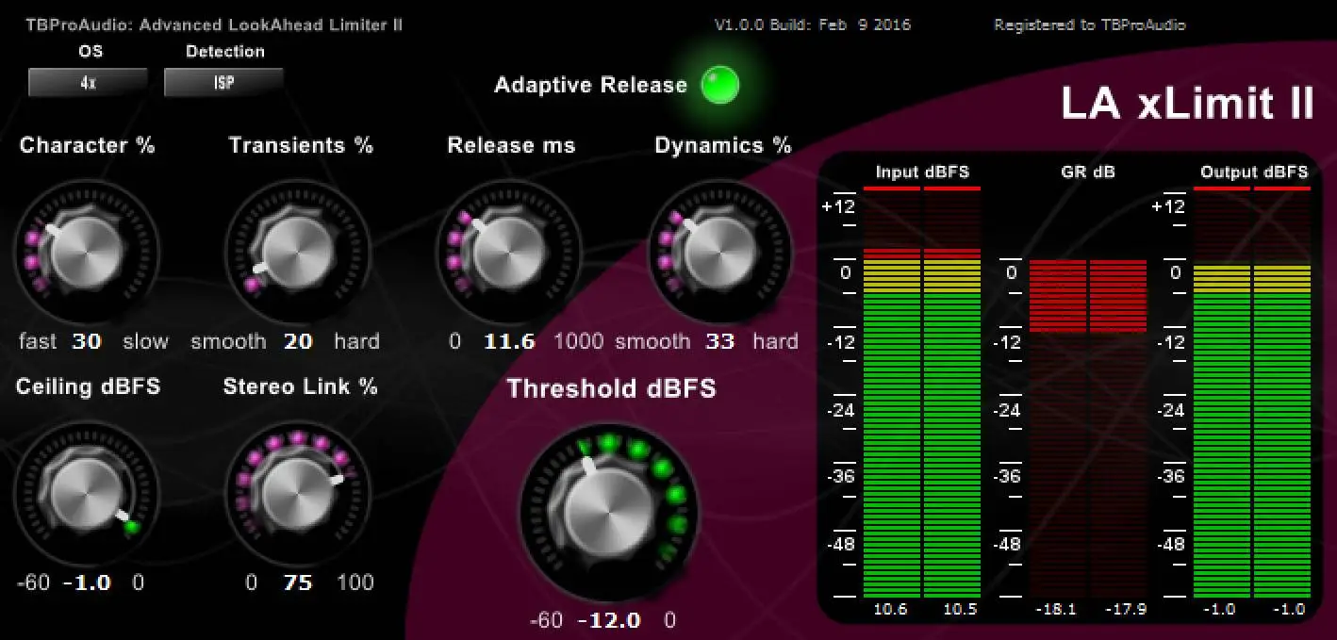Click the left Output peak readout -1.0

(x=1219, y=610)
